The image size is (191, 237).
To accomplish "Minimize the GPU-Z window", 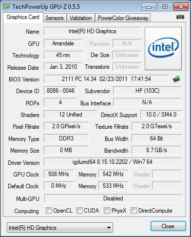I will [149, 7].
